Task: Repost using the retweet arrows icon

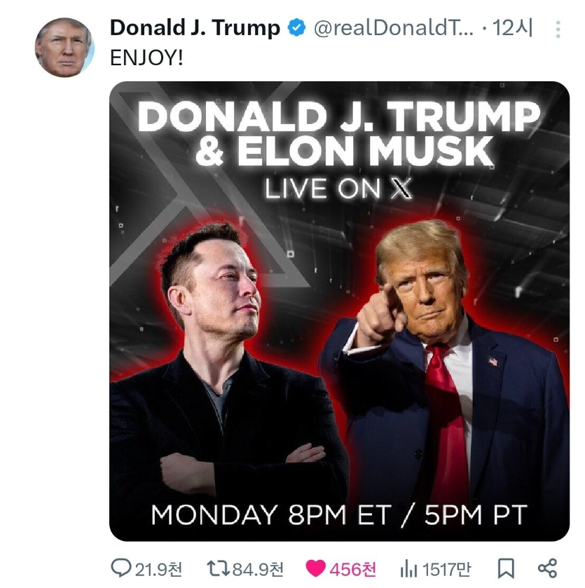Action: point(218,568)
